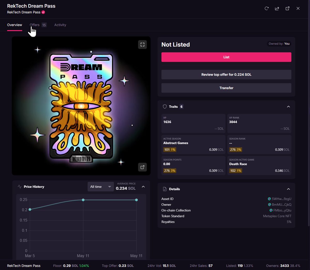Click the Solana icon beside On-chain Collection

271,210
